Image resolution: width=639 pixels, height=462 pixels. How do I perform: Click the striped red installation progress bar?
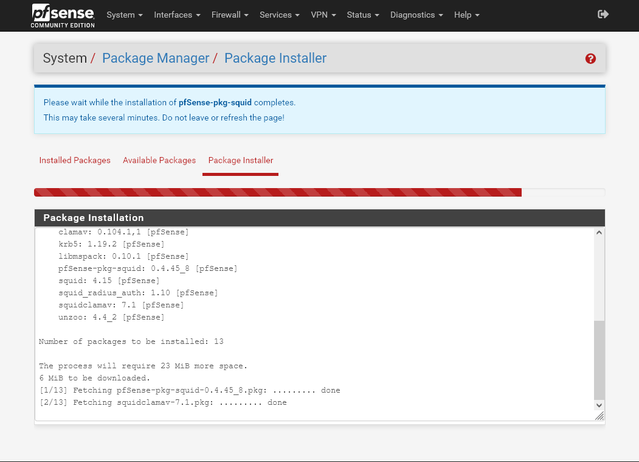[x=278, y=192]
